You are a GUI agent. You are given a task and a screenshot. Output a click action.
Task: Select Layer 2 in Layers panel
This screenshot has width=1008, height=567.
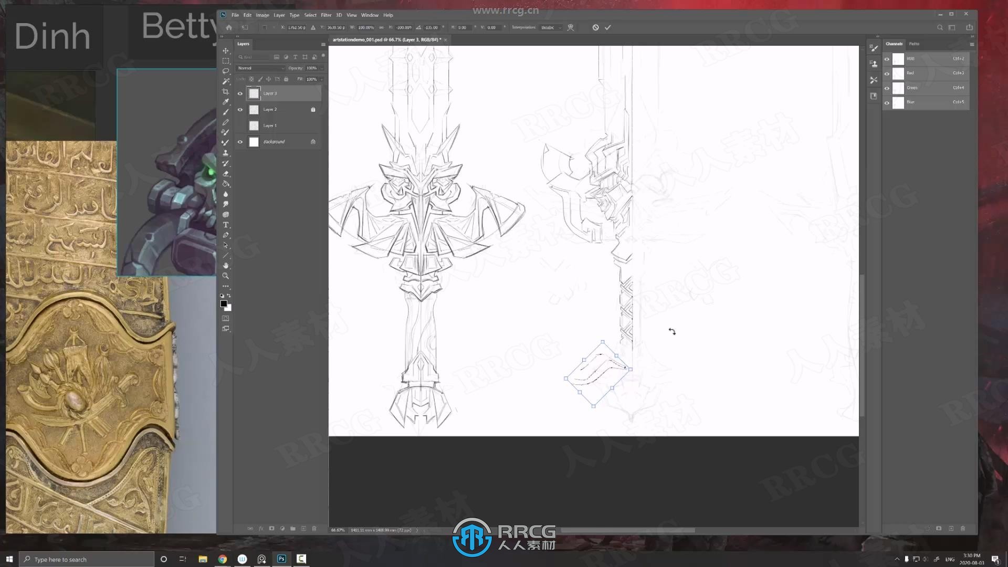tap(278, 110)
